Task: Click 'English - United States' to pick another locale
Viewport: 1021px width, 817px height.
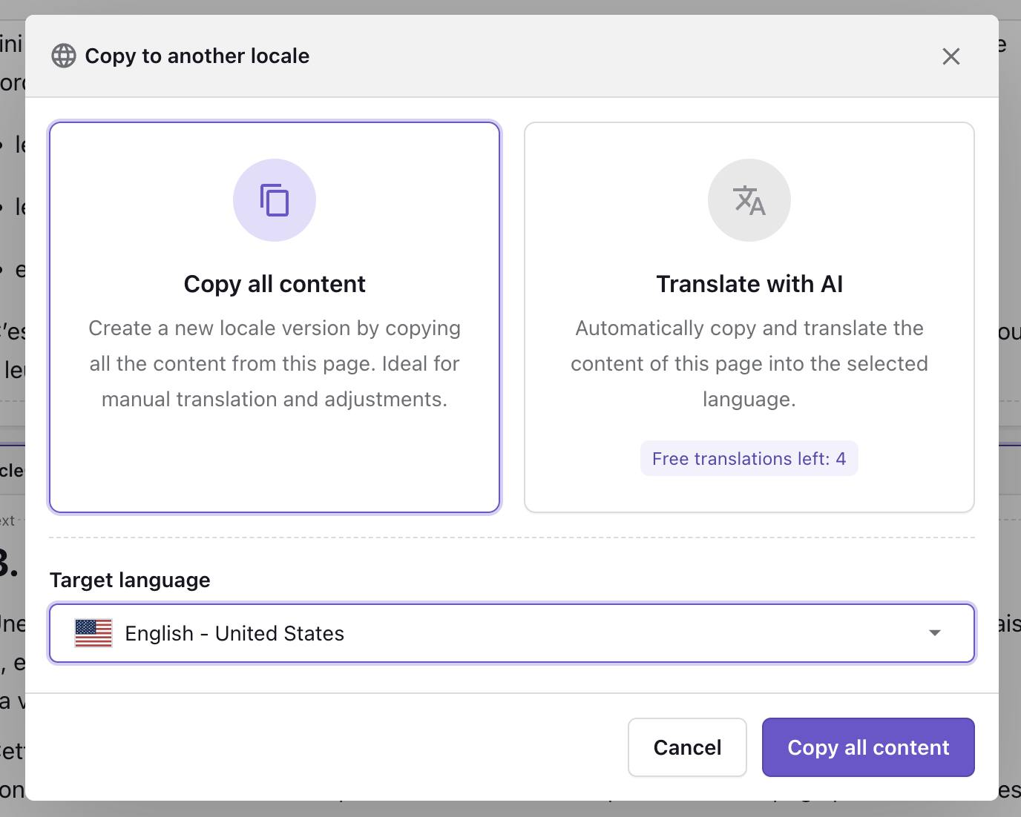Action: click(x=234, y=633)
